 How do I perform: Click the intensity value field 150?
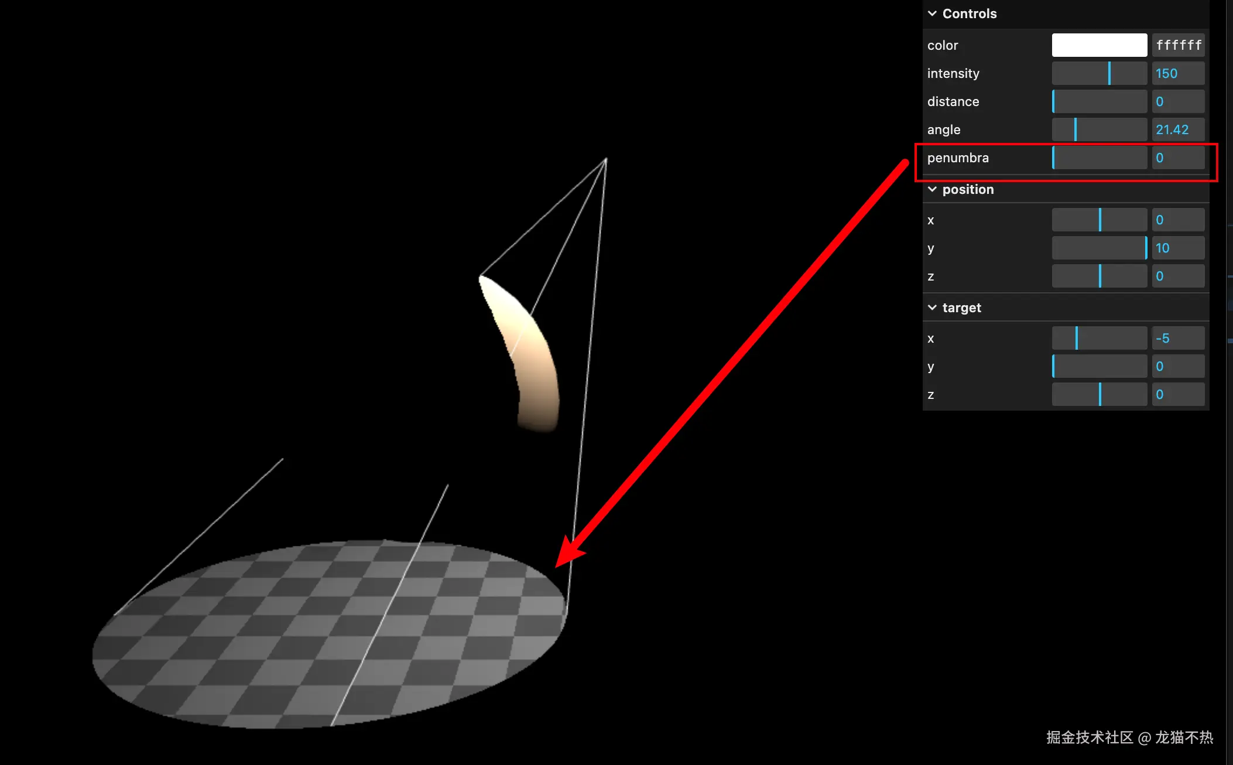point(1178,73)
